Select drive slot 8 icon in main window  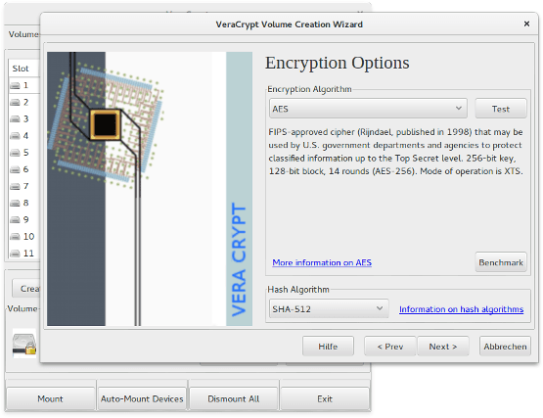click(15, 203)
